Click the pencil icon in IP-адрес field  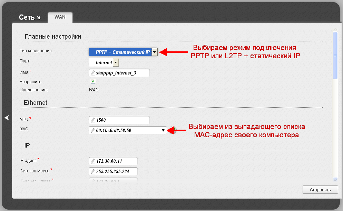pos(92,161)
